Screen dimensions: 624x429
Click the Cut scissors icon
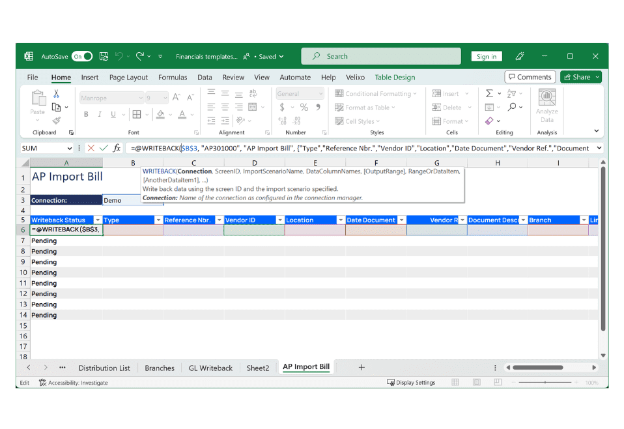pyautogui.click(x=57, y=95)
